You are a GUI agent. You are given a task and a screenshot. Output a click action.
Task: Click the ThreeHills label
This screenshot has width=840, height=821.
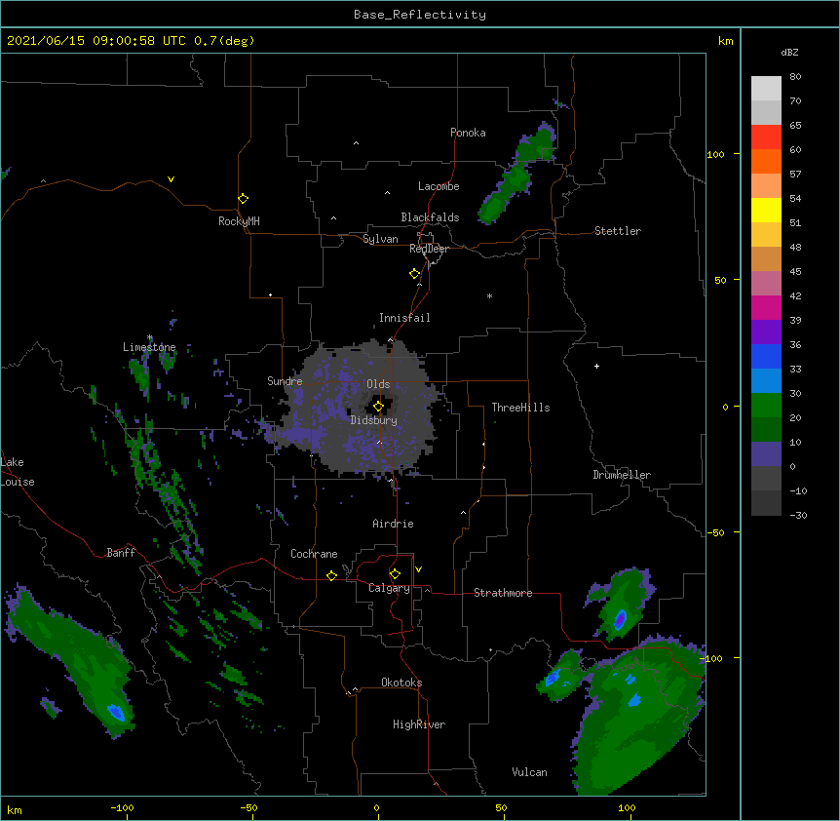tap(520, 408)
